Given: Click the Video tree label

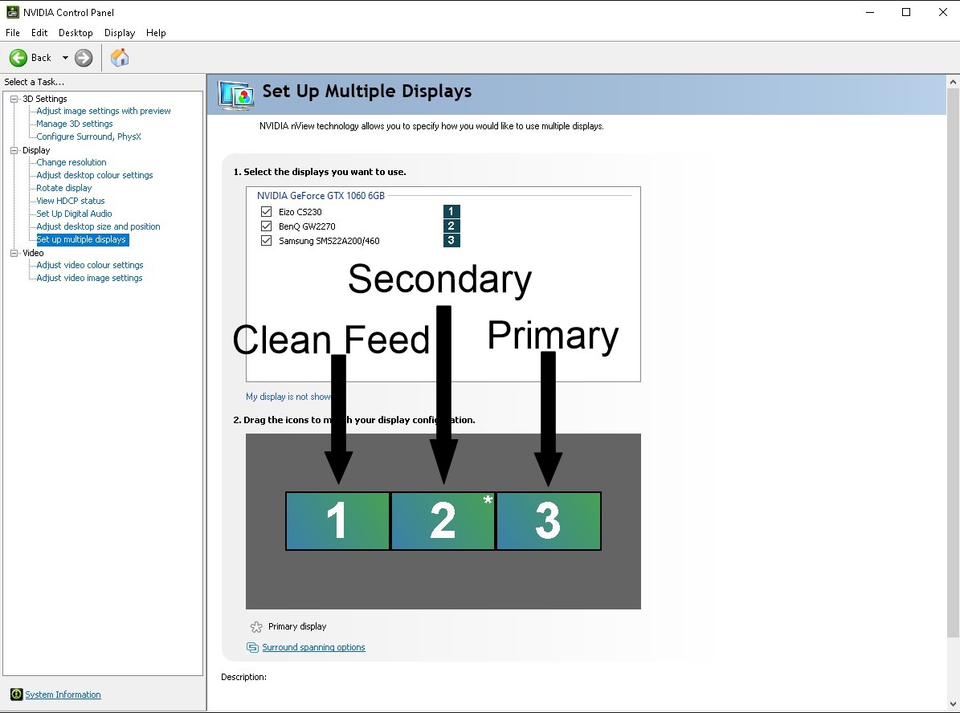Looking at the screenshot, I should (x=33, y=253).
